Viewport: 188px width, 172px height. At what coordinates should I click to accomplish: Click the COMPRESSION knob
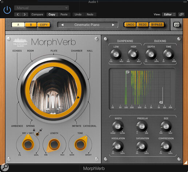tap(166, 147)
